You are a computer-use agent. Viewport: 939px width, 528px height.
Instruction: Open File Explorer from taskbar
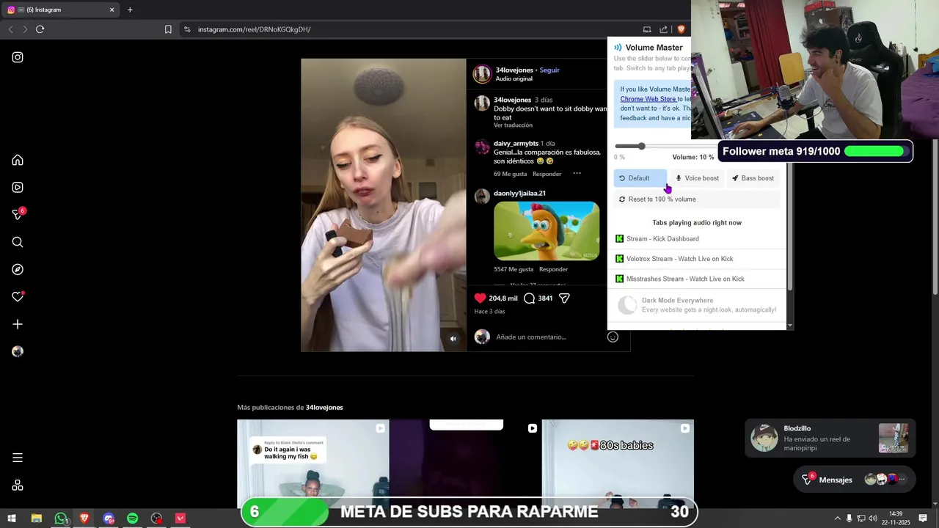[37, 518]
